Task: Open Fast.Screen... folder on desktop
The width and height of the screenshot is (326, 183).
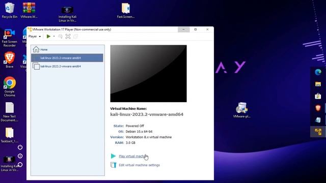Action: click(126, 11)
